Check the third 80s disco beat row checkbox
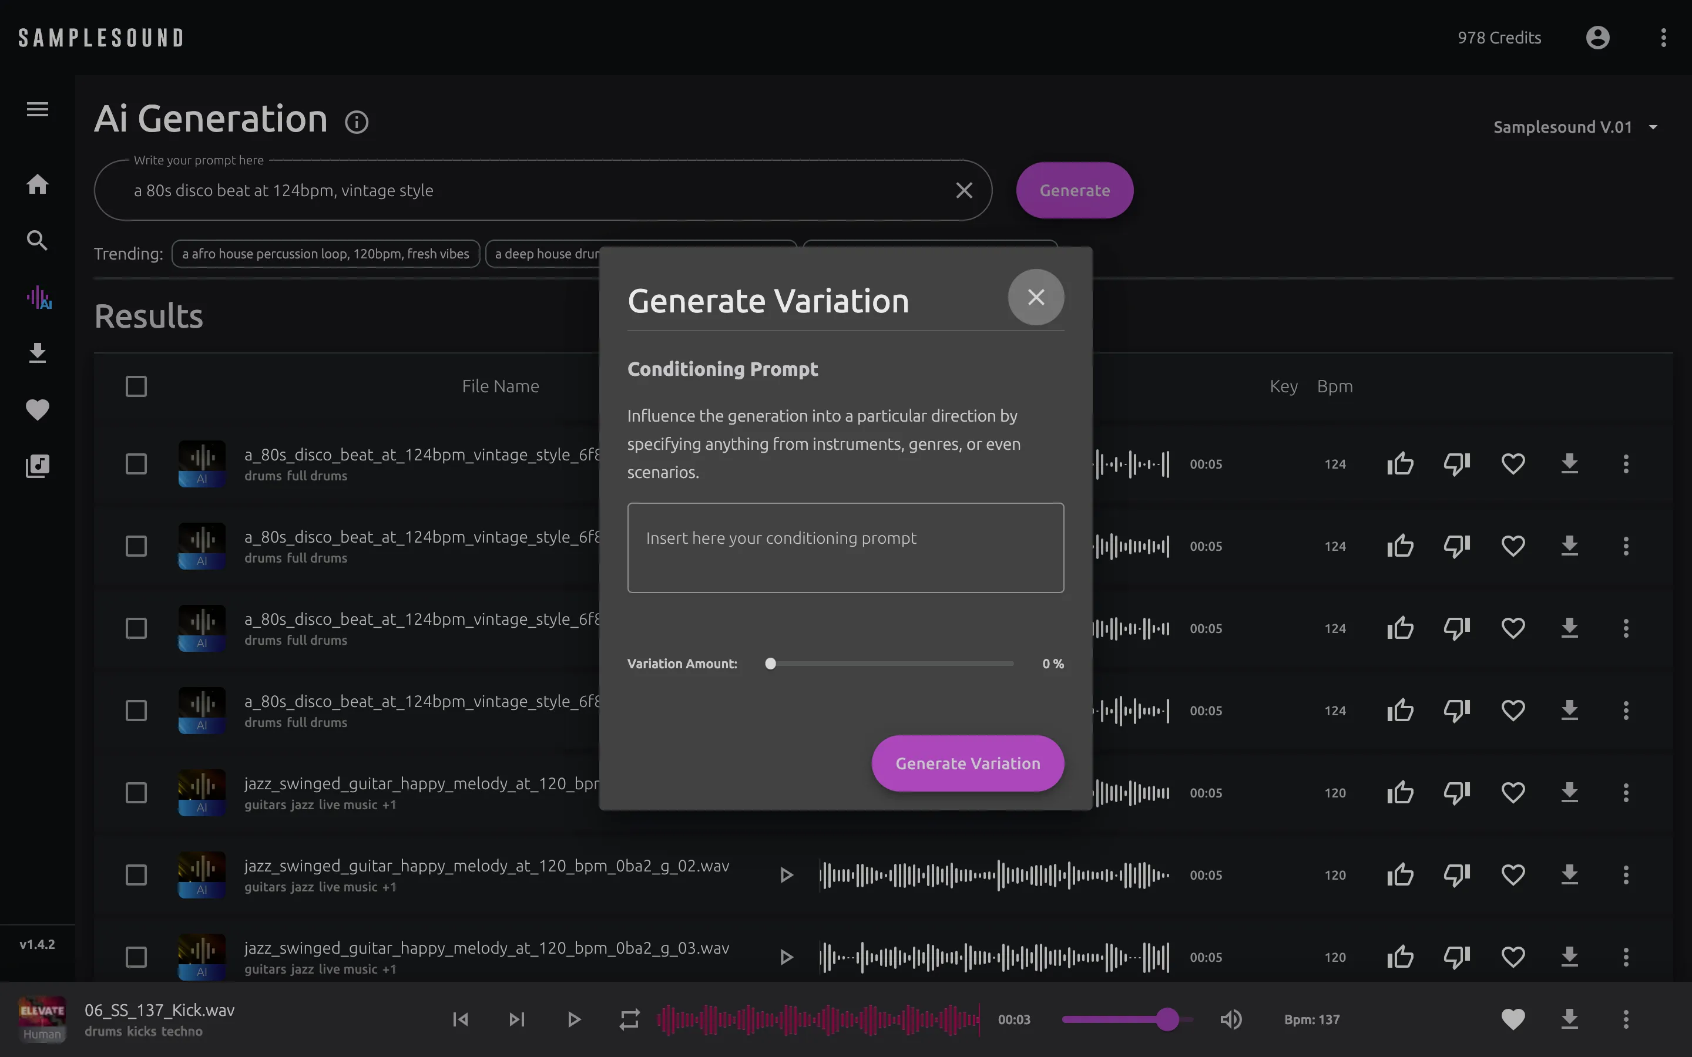 [x=136, y=628]
